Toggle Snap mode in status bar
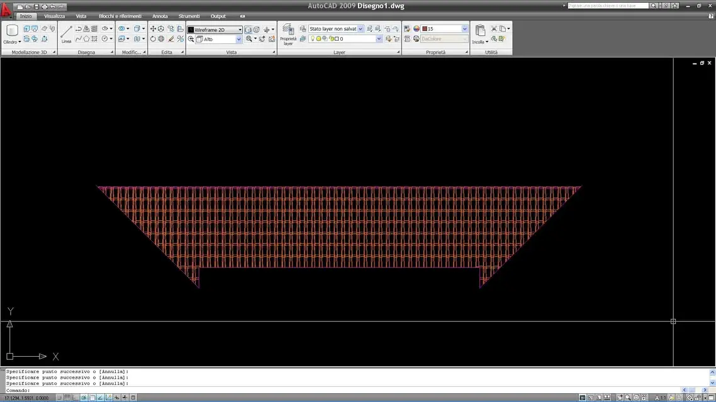This screenshot has width=716, height=402. [59, 398]
